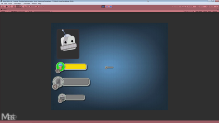Open Gizmos dropdown arrow
Viewport: 219px width, 123px height.
tap(218, 11)
